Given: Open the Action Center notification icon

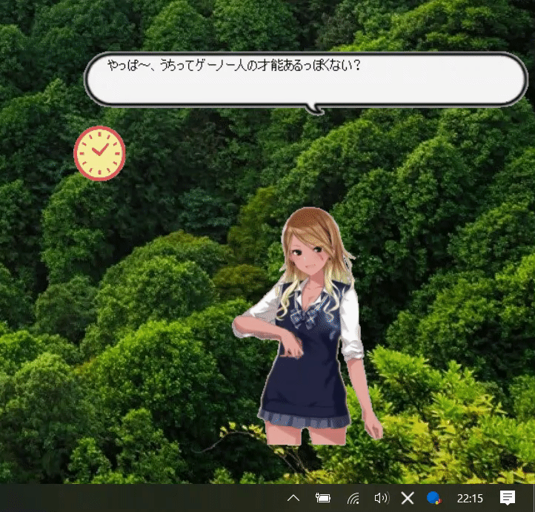Looking at the screenshot, I should tap(508, 498).
